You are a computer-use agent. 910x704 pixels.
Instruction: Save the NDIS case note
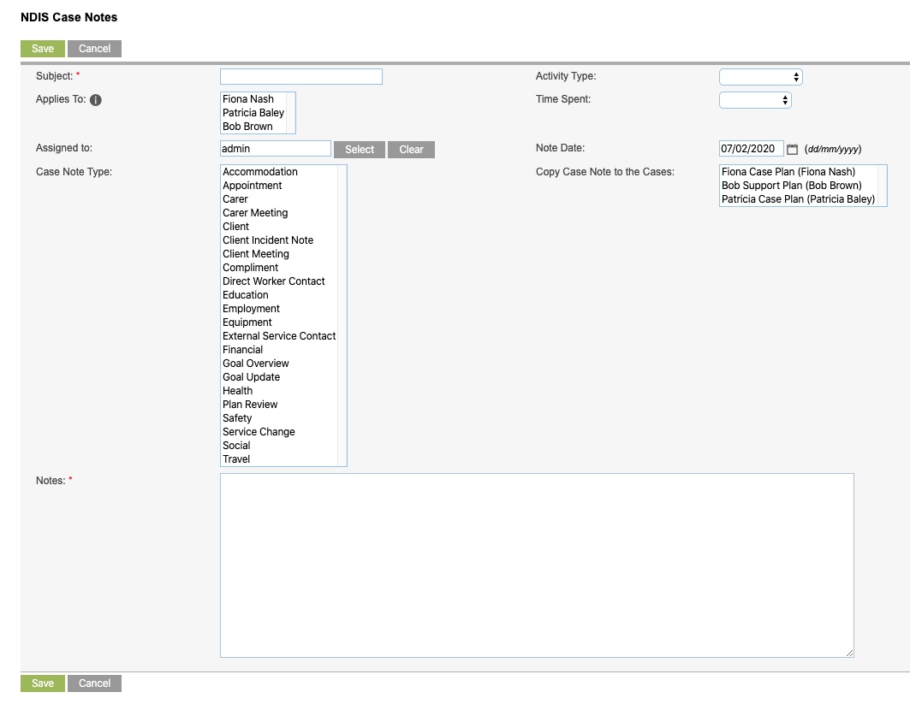tap(41, 49)
